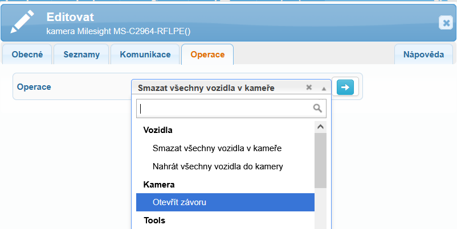The width and height of the screenshot is (457, 229).
Task: Click the scrollbar up arrow in list
Action: click(321, 127)
